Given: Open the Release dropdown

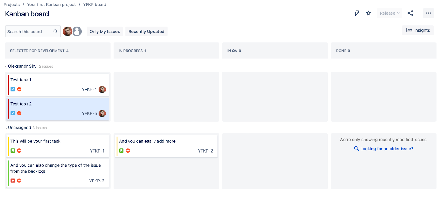Looking at the screenshot, I should point(389,13).
